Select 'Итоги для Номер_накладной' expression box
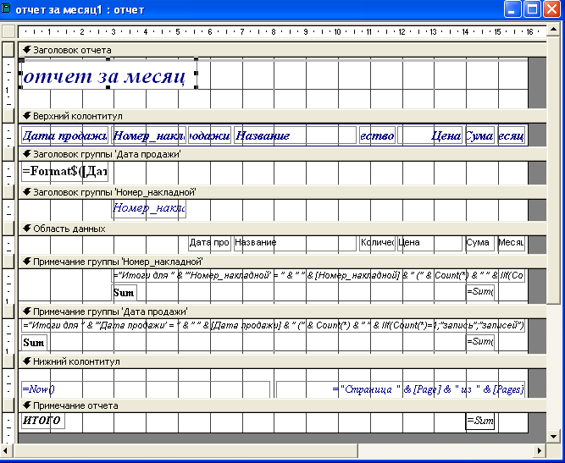Viewport: 565px width, 463px height. pos(319,276)
